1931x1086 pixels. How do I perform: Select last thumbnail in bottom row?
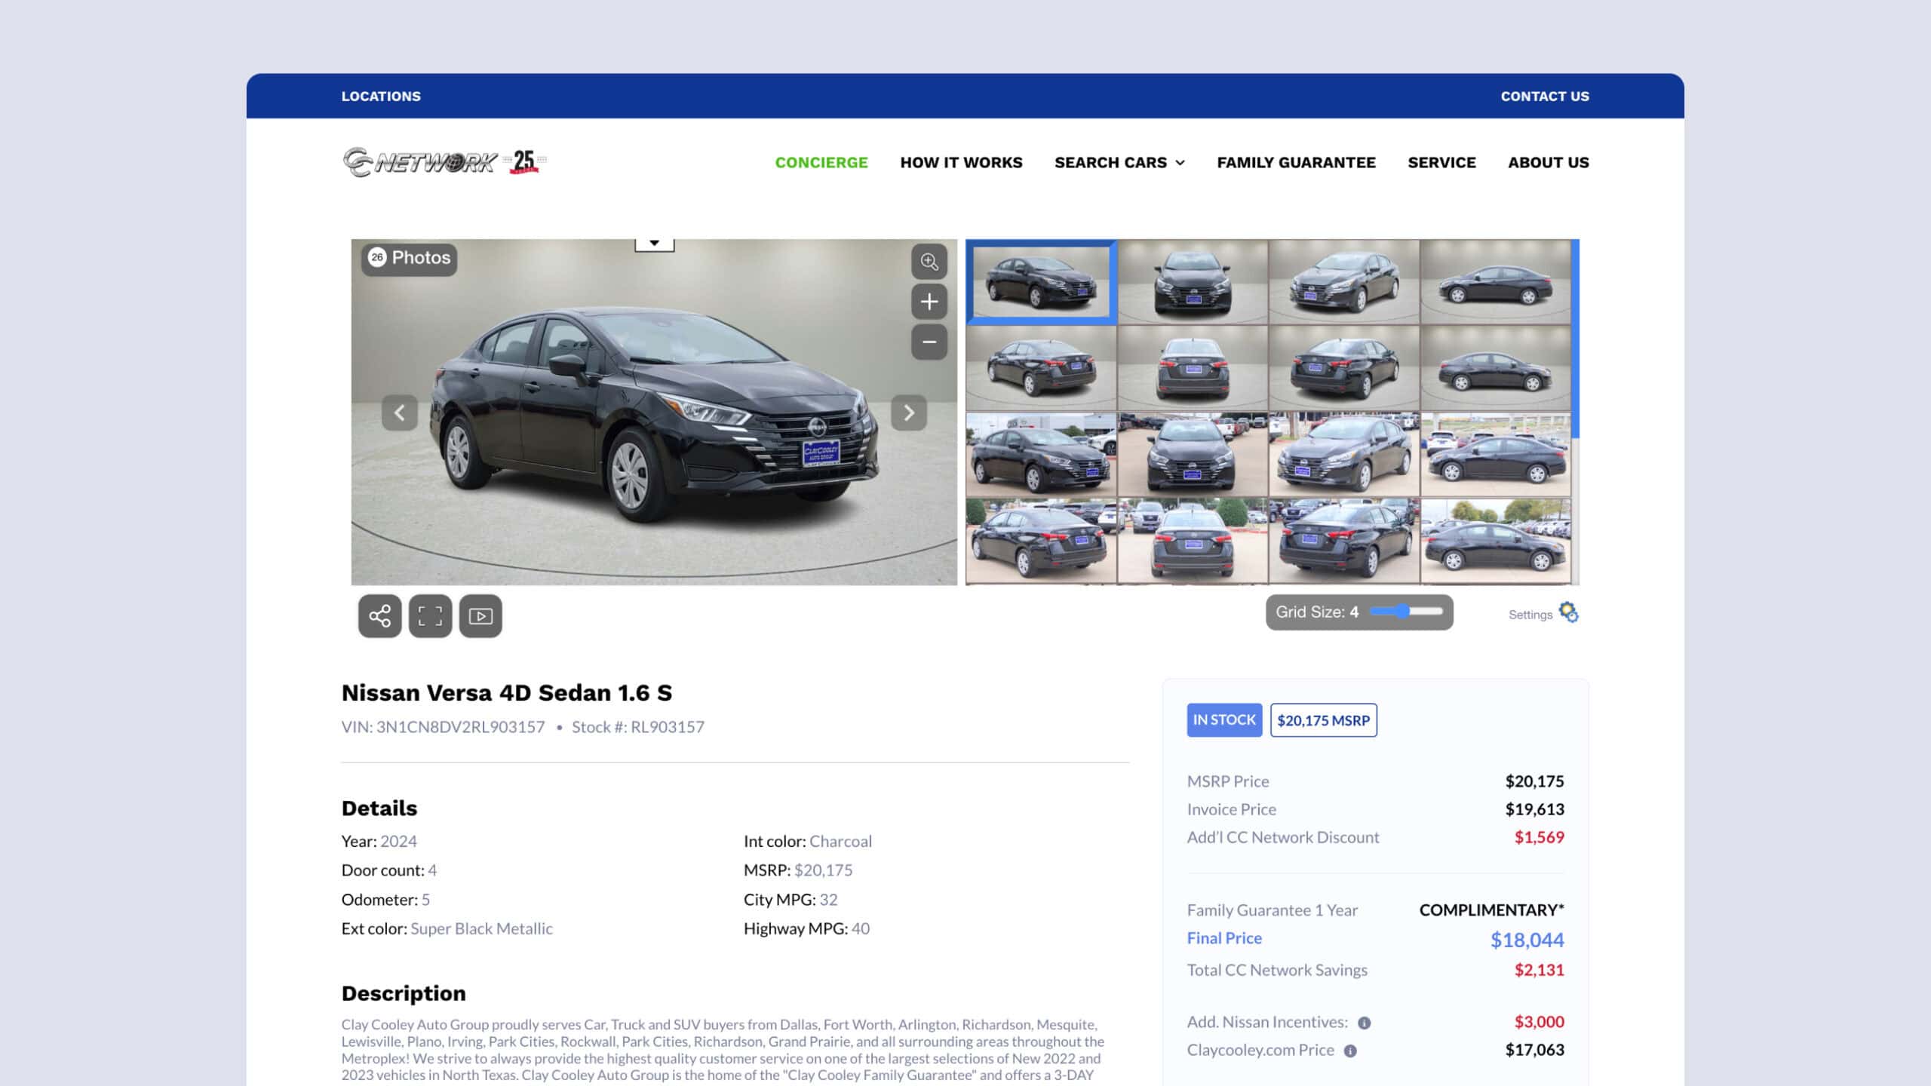click(1496, 541)
